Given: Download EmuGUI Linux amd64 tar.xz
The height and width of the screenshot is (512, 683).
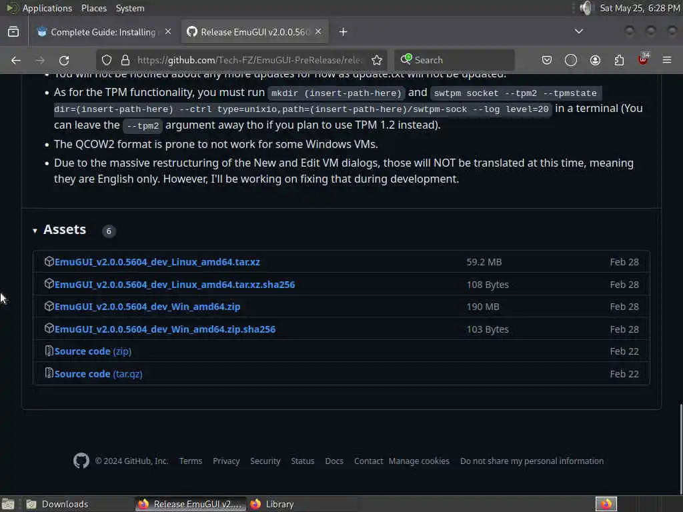Looking at the screenshot, I should click(157, 262).
